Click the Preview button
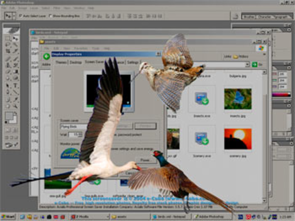Image resolution: width=295 pixels, height=221 pixels. [x=146, y=126]
